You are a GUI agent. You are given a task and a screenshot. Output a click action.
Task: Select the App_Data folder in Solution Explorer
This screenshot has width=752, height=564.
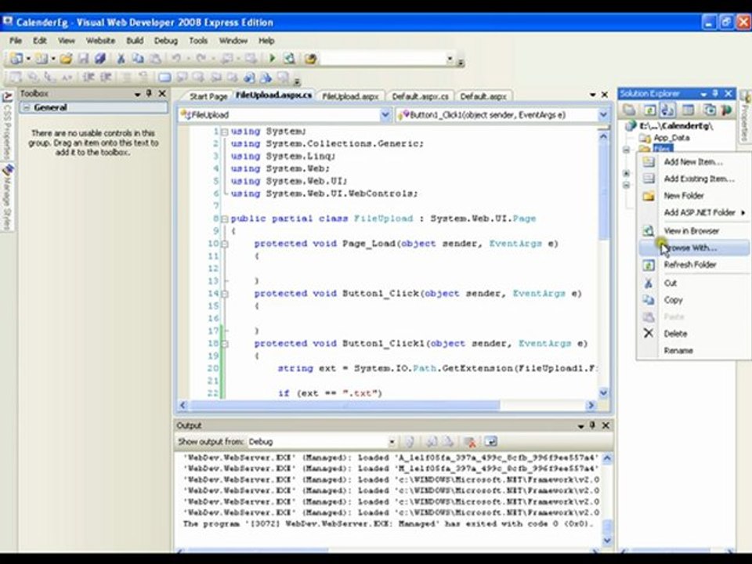(x=671, y=138)
